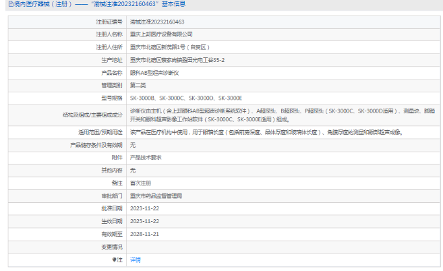Click the 第二类 management category value
443x271 pixels.
click(138, 85)
